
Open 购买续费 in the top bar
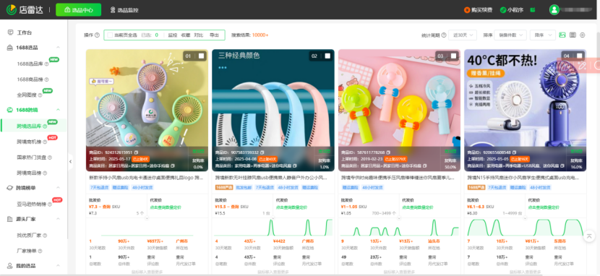(x=478, y=10)
